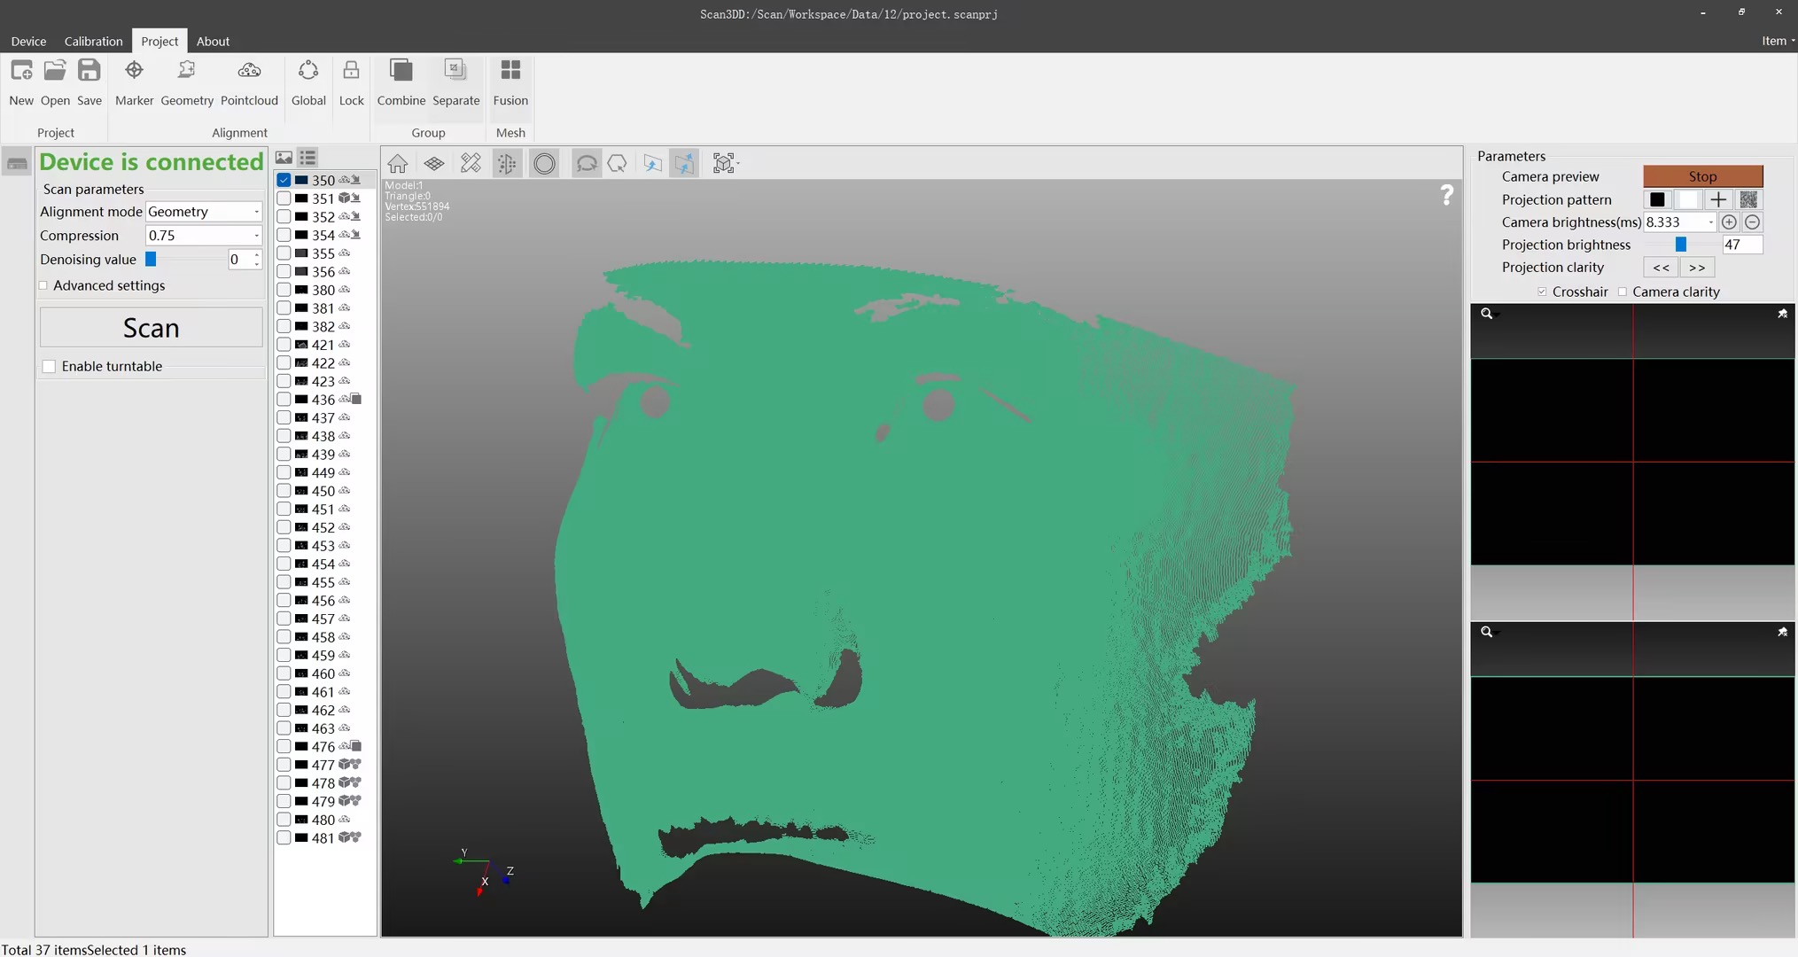Decrease projection clarity with << button
Image resolution: width=1798 pixels, height=957 pixels.
pyautogui.click(x=1662, y=268)
